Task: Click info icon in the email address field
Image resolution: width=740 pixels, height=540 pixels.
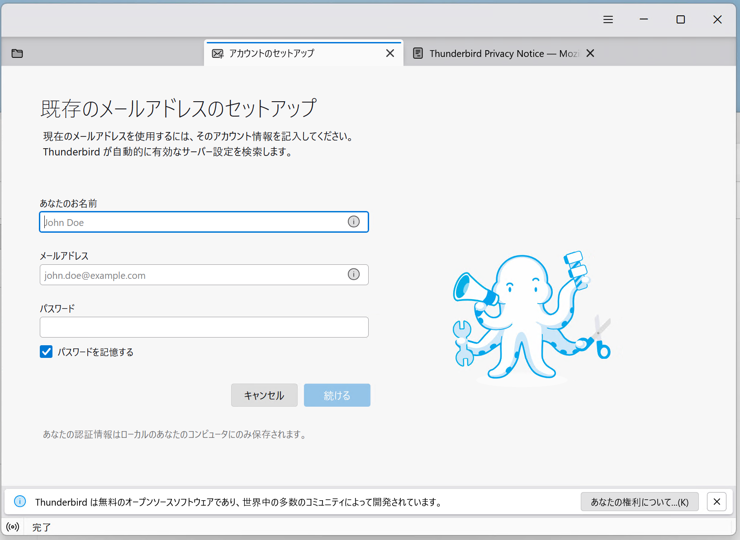Action: 353,274
